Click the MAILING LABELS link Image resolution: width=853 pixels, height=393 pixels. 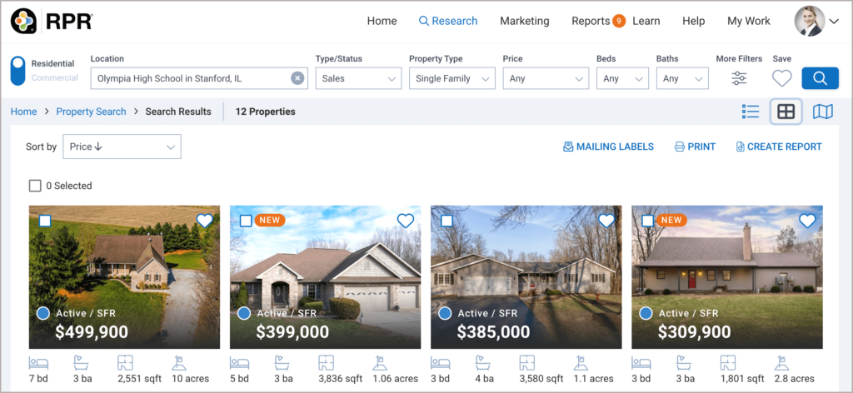click(608, 147)
